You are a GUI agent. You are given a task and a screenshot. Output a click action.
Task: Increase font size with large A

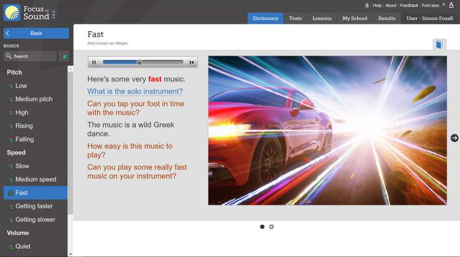[x=451, y=5]
